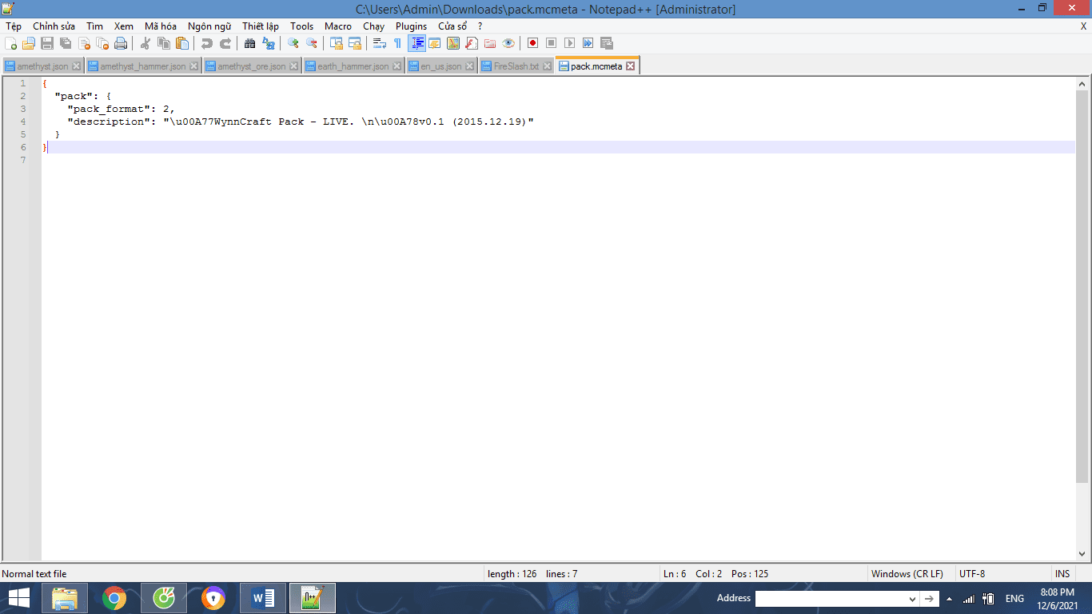1092x614 pixels.
Task: Undo last edit with Undo arrow
Action: (x=207, y=43)
